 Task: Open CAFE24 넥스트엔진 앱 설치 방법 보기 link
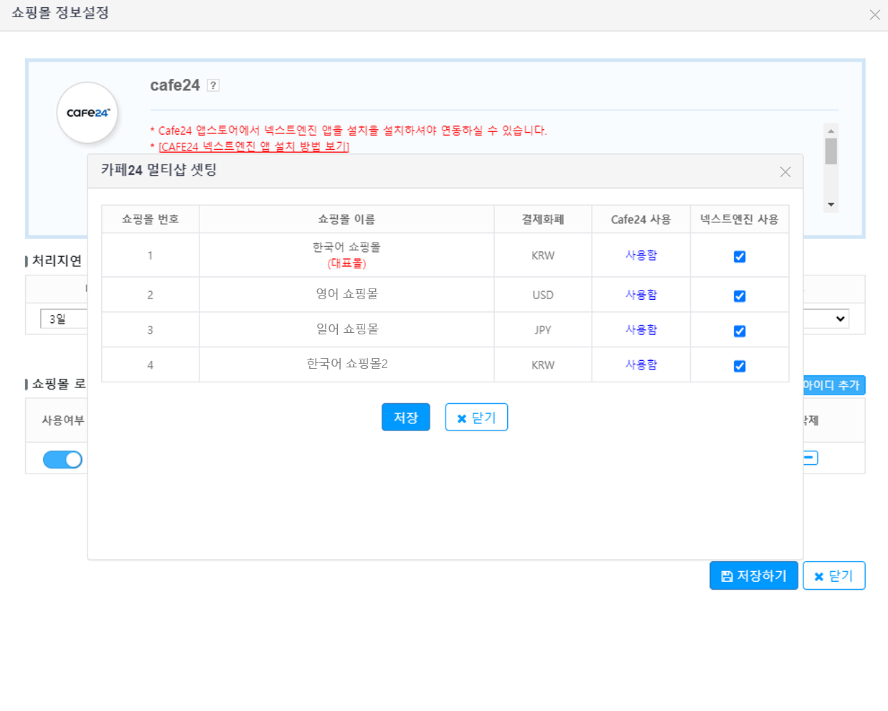tap(254, 146)
